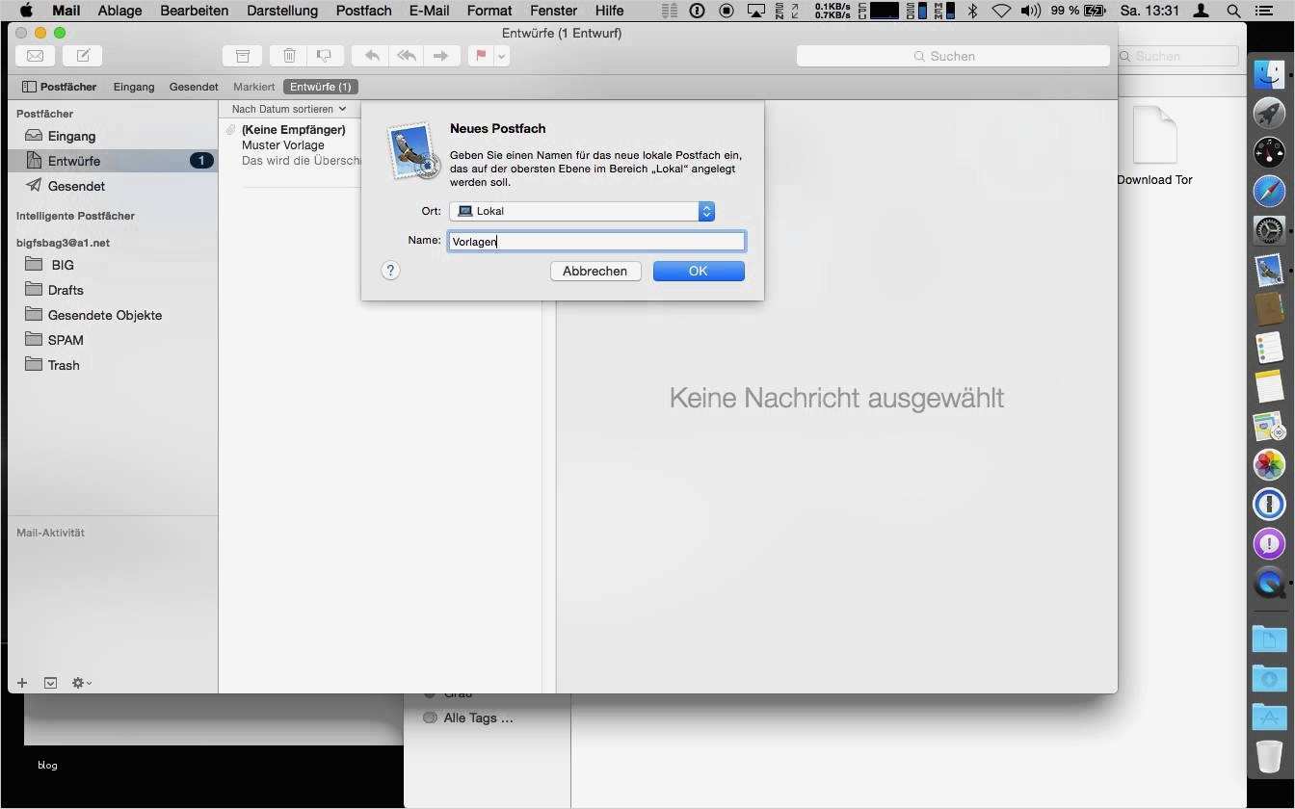
Task: Open the Darstellung menu
Action: click(x=282, y=11)
